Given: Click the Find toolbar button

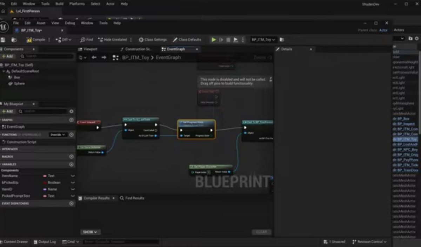Looking at the screenshot, I should pyautogui.click(x=87, y=40).
